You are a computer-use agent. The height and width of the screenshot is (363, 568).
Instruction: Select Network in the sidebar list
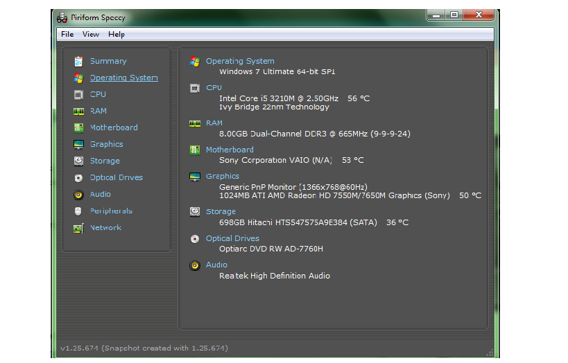[106, 228]
